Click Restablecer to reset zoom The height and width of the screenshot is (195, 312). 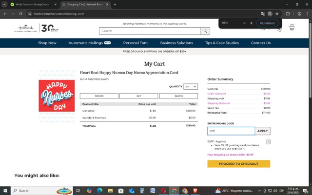(267, 23)
